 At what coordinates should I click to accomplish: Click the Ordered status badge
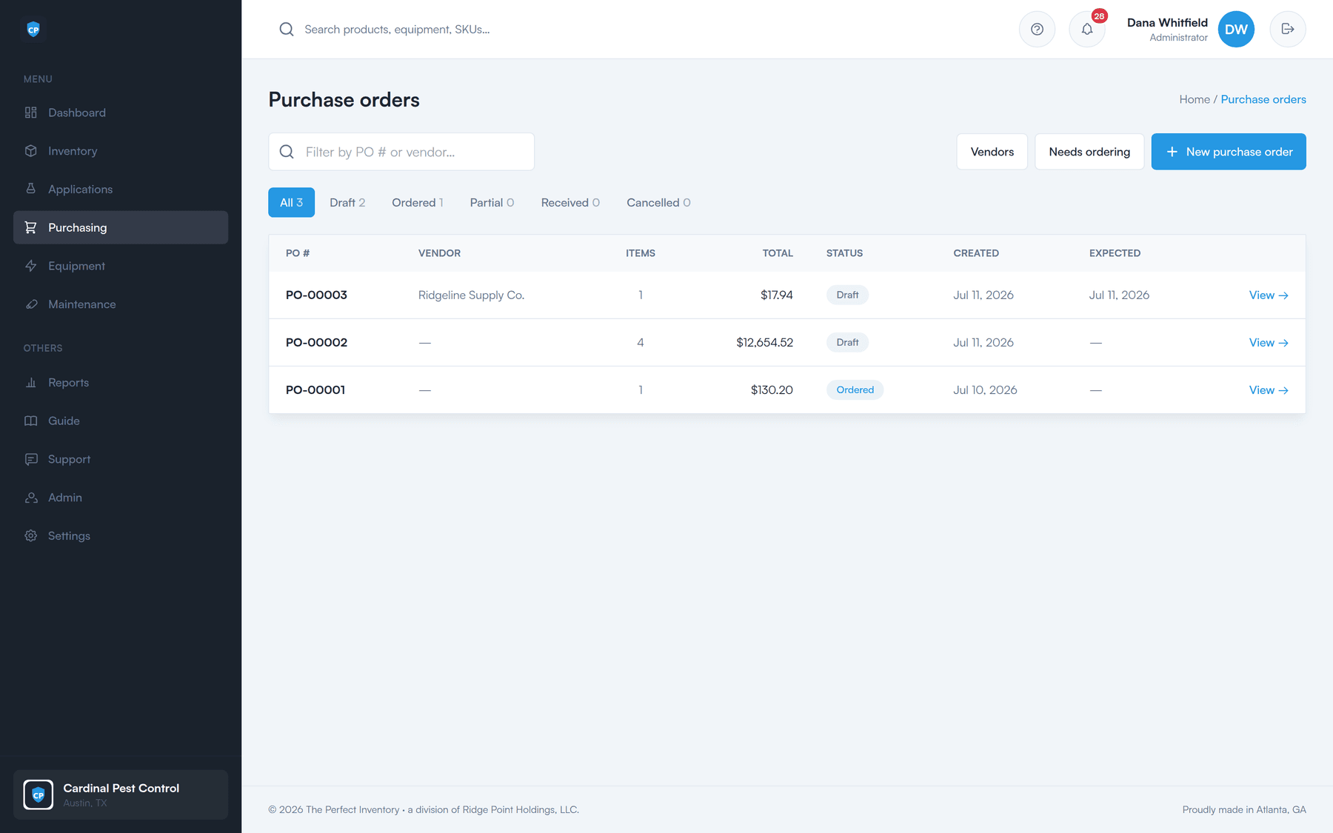[x=855, y=390]
